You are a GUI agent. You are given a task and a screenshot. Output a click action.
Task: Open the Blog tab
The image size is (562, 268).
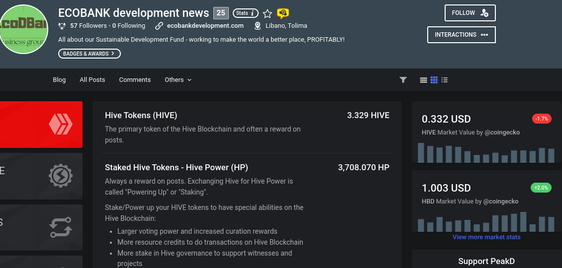click(59, 80)
